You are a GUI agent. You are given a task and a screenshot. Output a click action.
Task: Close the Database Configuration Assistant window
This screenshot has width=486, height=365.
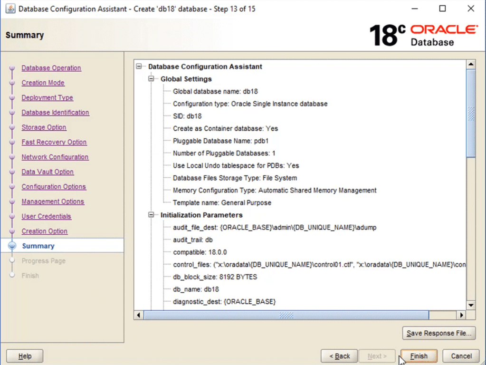tap(471, 9)
